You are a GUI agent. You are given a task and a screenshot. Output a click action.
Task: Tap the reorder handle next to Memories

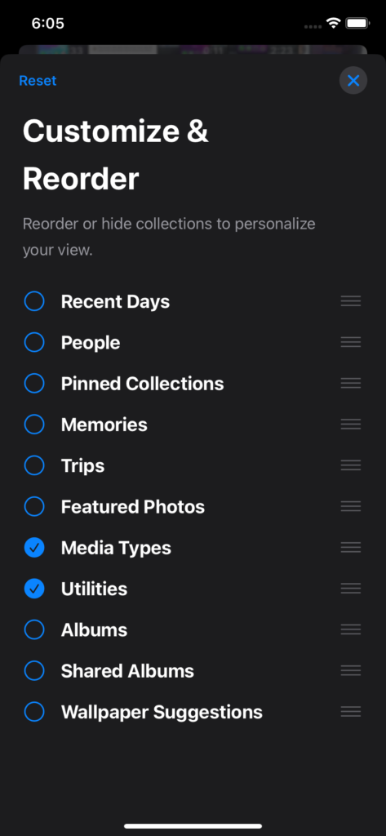tap(351, 425)
